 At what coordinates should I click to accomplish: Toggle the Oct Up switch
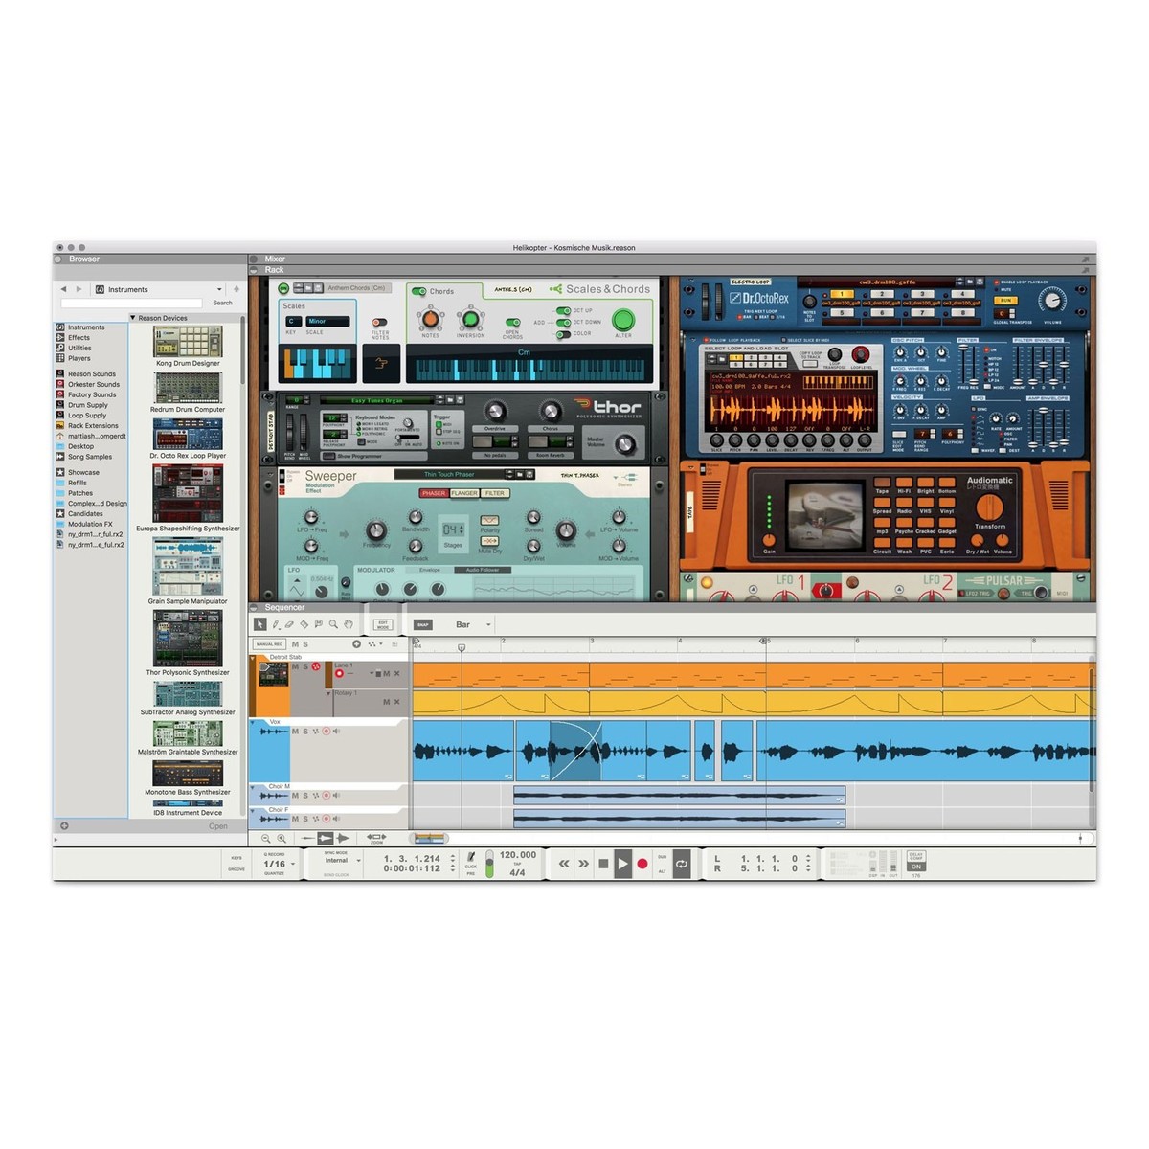[x=563, y=311]
